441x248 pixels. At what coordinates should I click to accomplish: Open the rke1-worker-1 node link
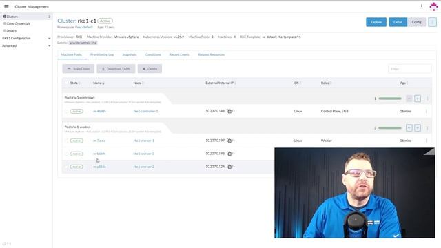(144, 141)
